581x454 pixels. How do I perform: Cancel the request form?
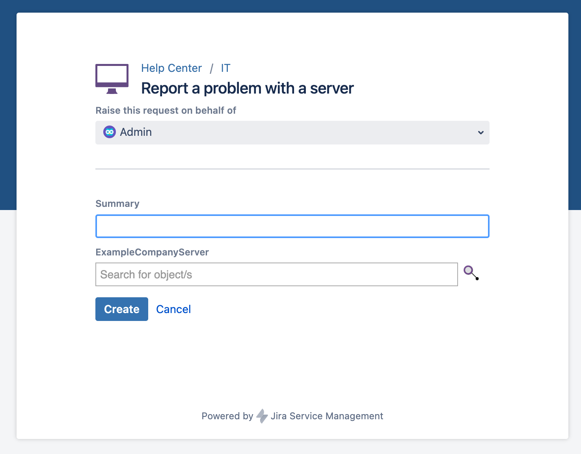[173, 309]
